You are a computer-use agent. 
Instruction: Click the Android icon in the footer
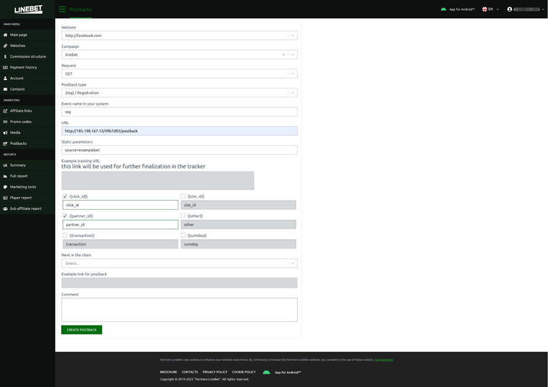click(266, 372)
